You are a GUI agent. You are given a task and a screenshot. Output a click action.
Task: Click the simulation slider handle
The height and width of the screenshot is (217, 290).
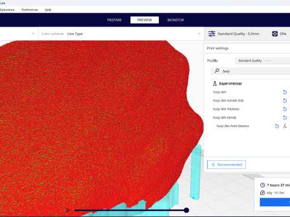pos(187,210)
